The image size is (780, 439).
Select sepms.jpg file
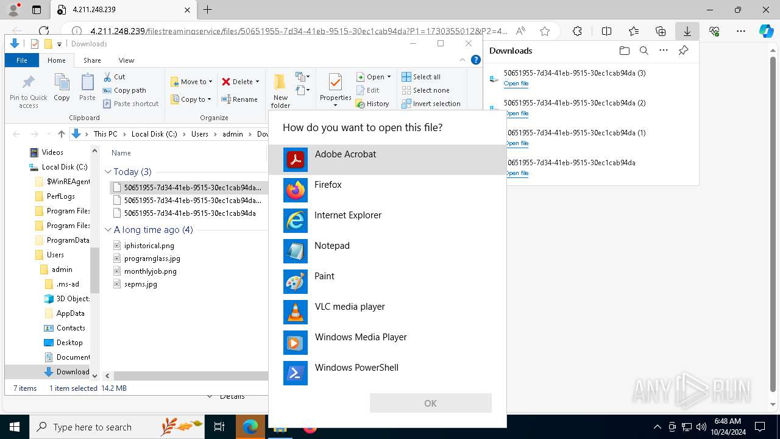pyautogui.click(x=140, y=284)
